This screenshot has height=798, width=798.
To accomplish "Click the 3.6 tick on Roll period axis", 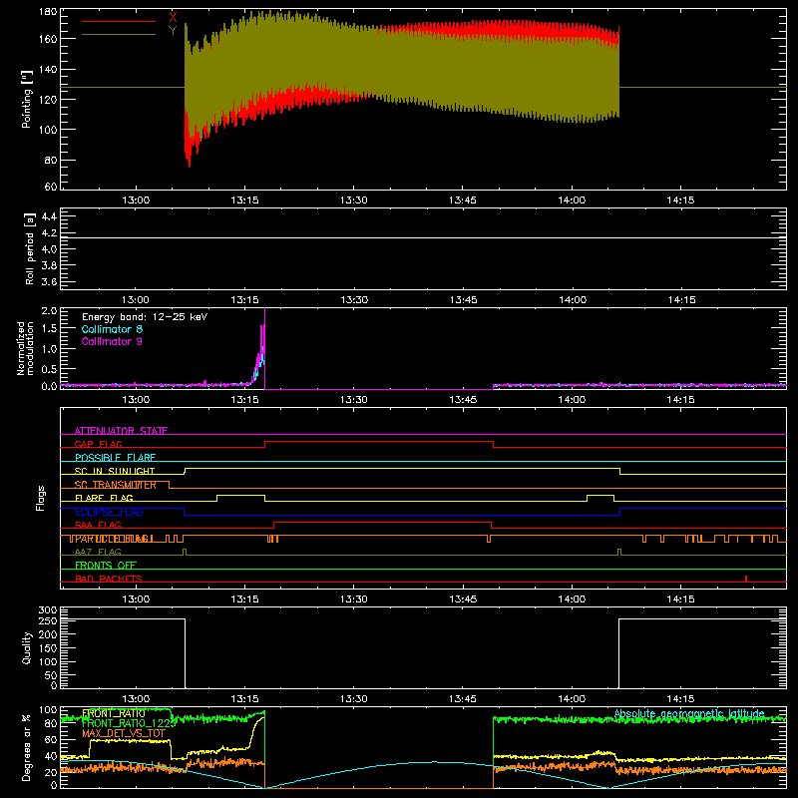I will (49, 281).
